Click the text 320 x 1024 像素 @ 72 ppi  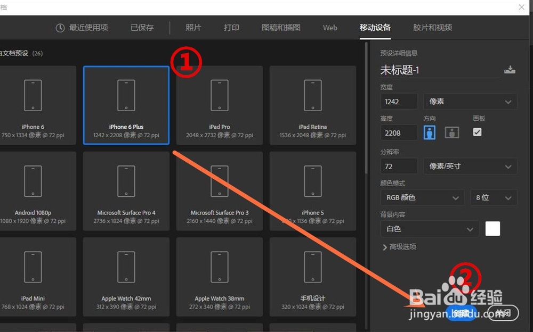(313, 307)
